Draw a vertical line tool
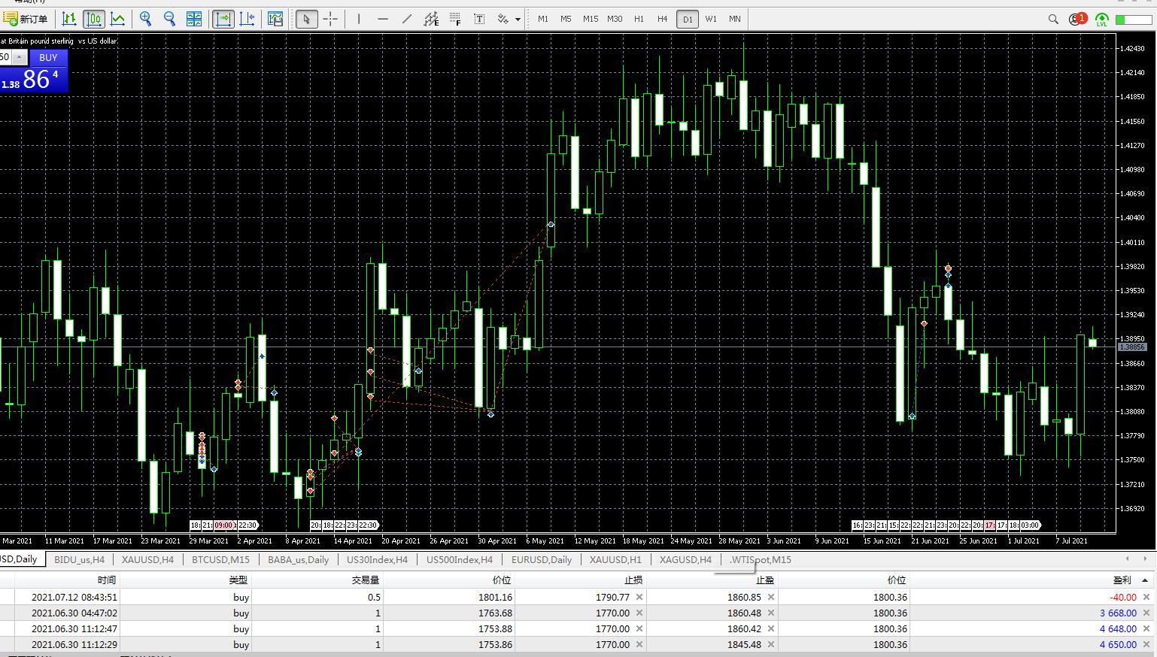Viewport: 1157px width, 657px height. pyautogui.click(x=359, y=19)
